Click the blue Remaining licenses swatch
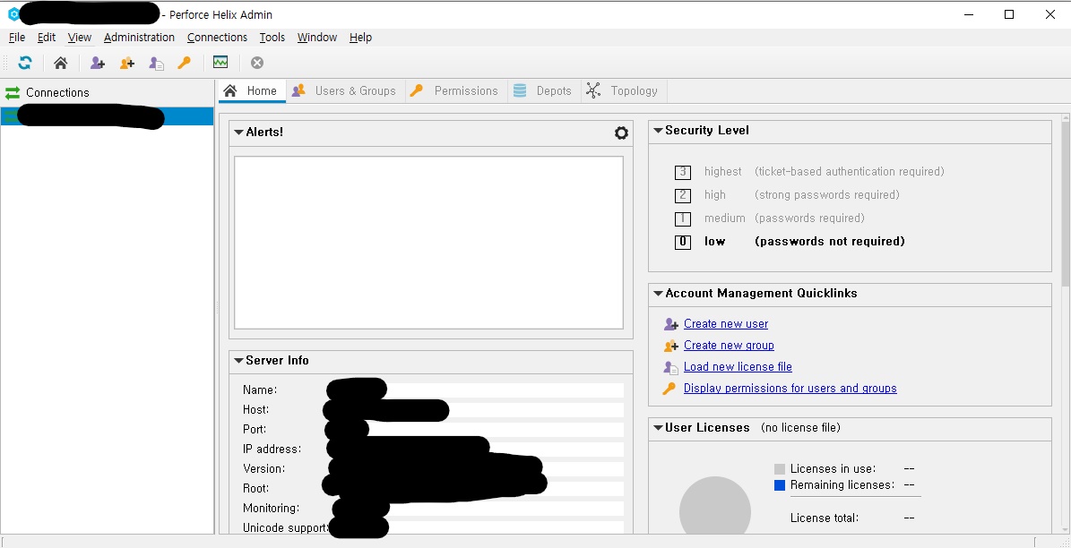 780,485
